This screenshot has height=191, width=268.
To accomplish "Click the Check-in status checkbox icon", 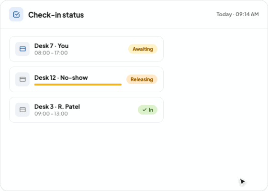I will [x=16, y=14].
